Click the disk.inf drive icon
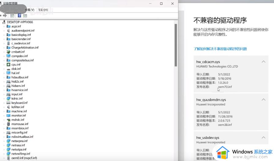Image resolution: width=274 pixels, height=161 pixels. tap(9, 69)
